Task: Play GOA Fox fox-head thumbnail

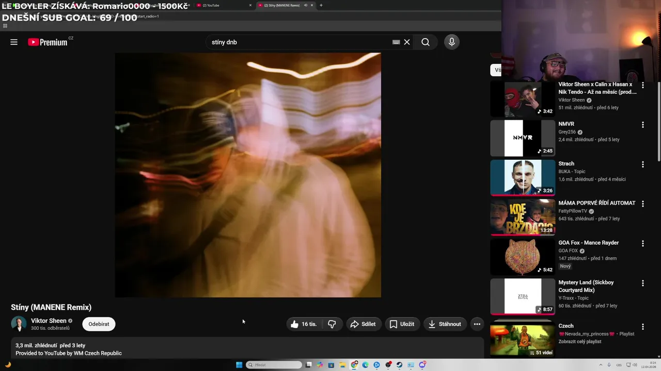Action: point(523,257)
